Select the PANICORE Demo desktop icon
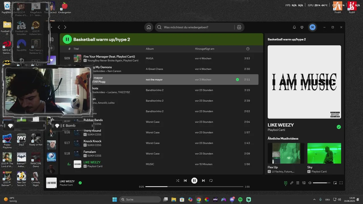The height and width of the screenshot is (204, 363). [x=36, y=160]
